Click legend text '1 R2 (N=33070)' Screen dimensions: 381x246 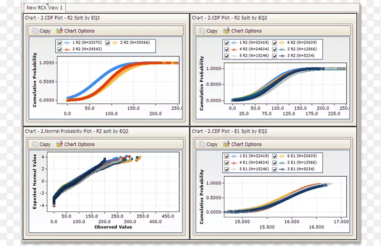tap(87, 43)
